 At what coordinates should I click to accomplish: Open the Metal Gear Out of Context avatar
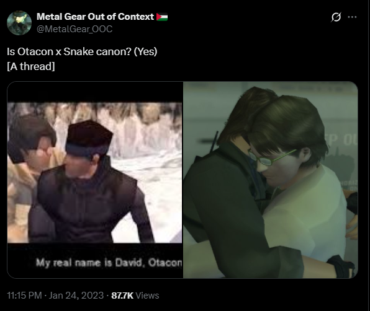[x=19, y=23]
